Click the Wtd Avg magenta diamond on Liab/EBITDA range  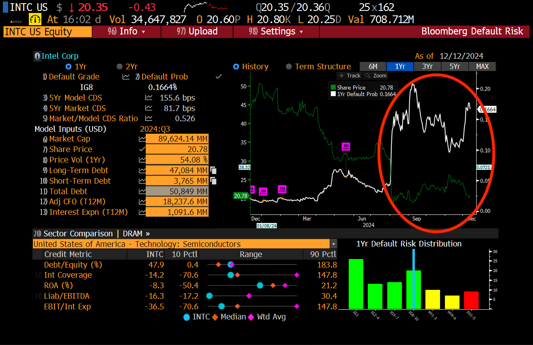tap(249, 296)
